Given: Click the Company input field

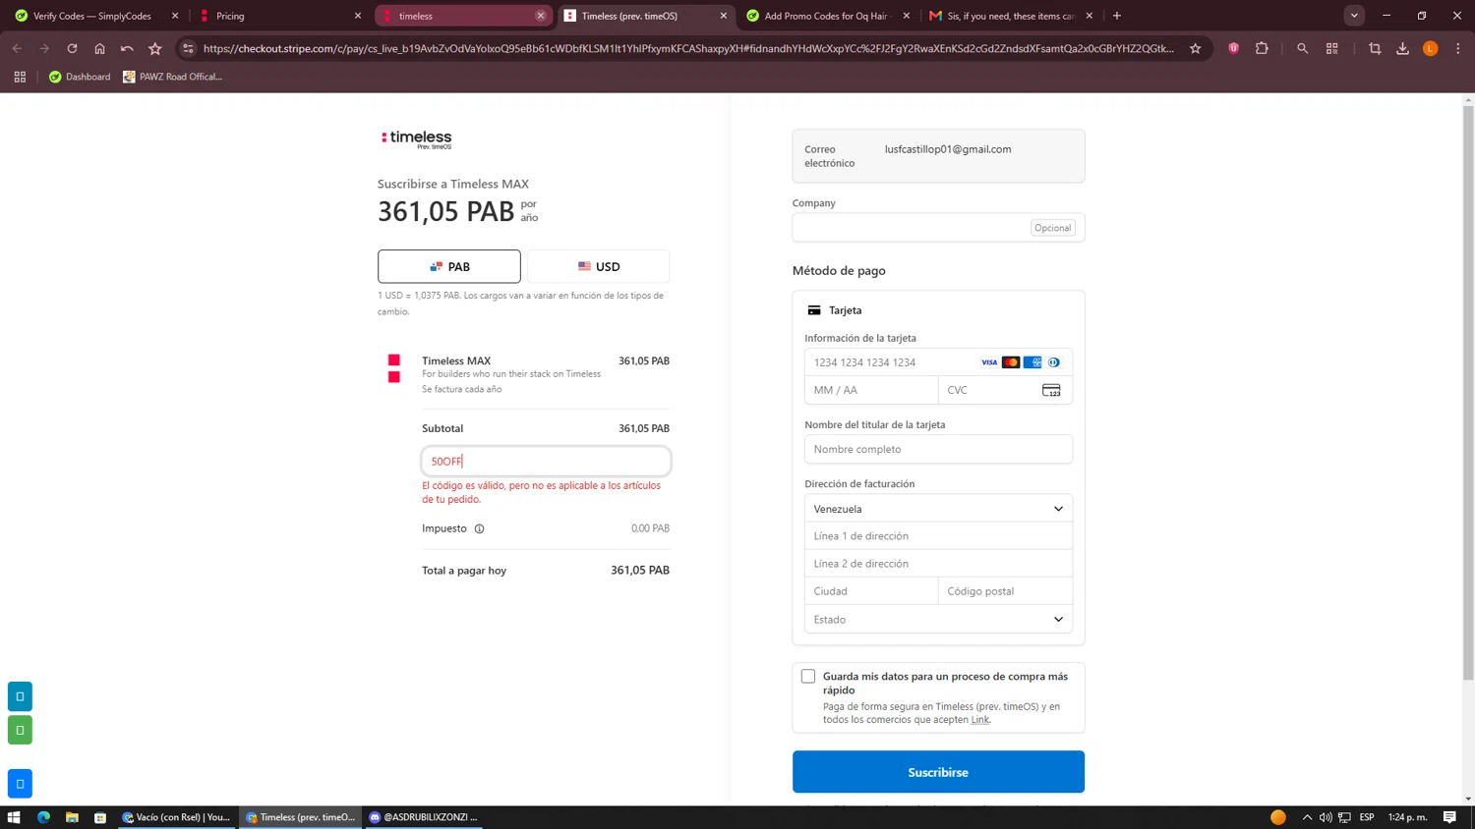Looking at the screenshot, I should click(938, 228).
